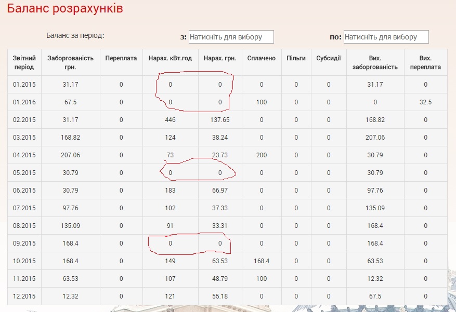Click the 137.65 charged amount cell
This screenshot has height=312, width=456.
[x=220, y=120]
